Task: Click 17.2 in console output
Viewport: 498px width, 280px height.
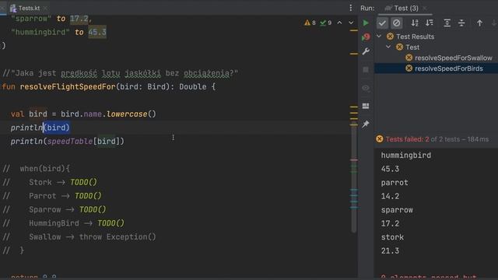Action: click(x=390, y=223)
